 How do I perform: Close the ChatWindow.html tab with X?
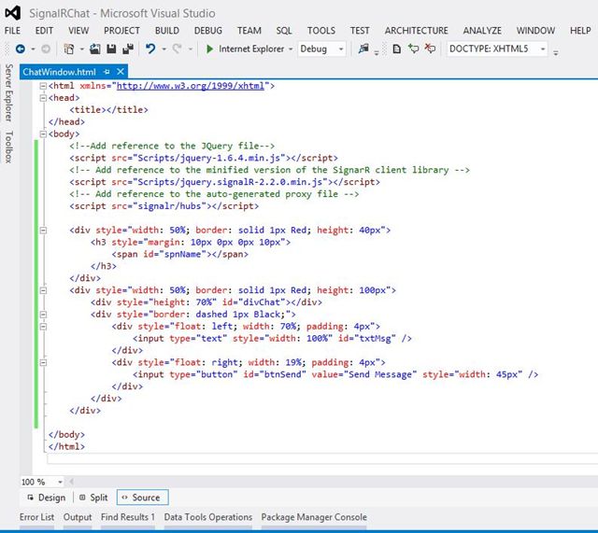click(122, 72)
